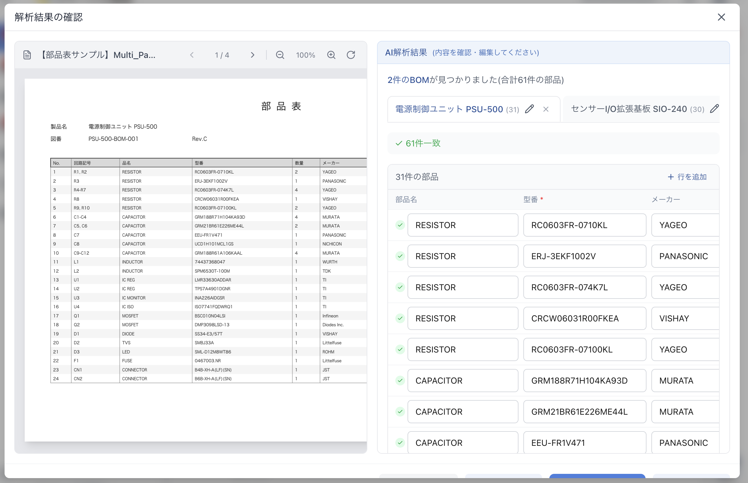Screen dimensions: 748x483
Task: Click the 2件のBOMが見つかりました summary text
Action: pos(476,80)
